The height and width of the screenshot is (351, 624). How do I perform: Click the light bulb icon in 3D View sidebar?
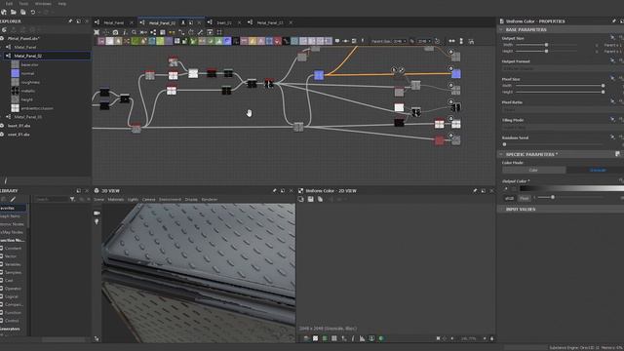(97, 221)
